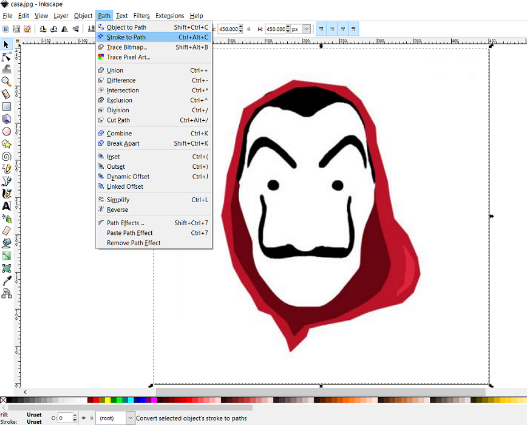Select the Dropper color picker tool
527x425 pixels.
pyautogui.click(x=7, y=280)
